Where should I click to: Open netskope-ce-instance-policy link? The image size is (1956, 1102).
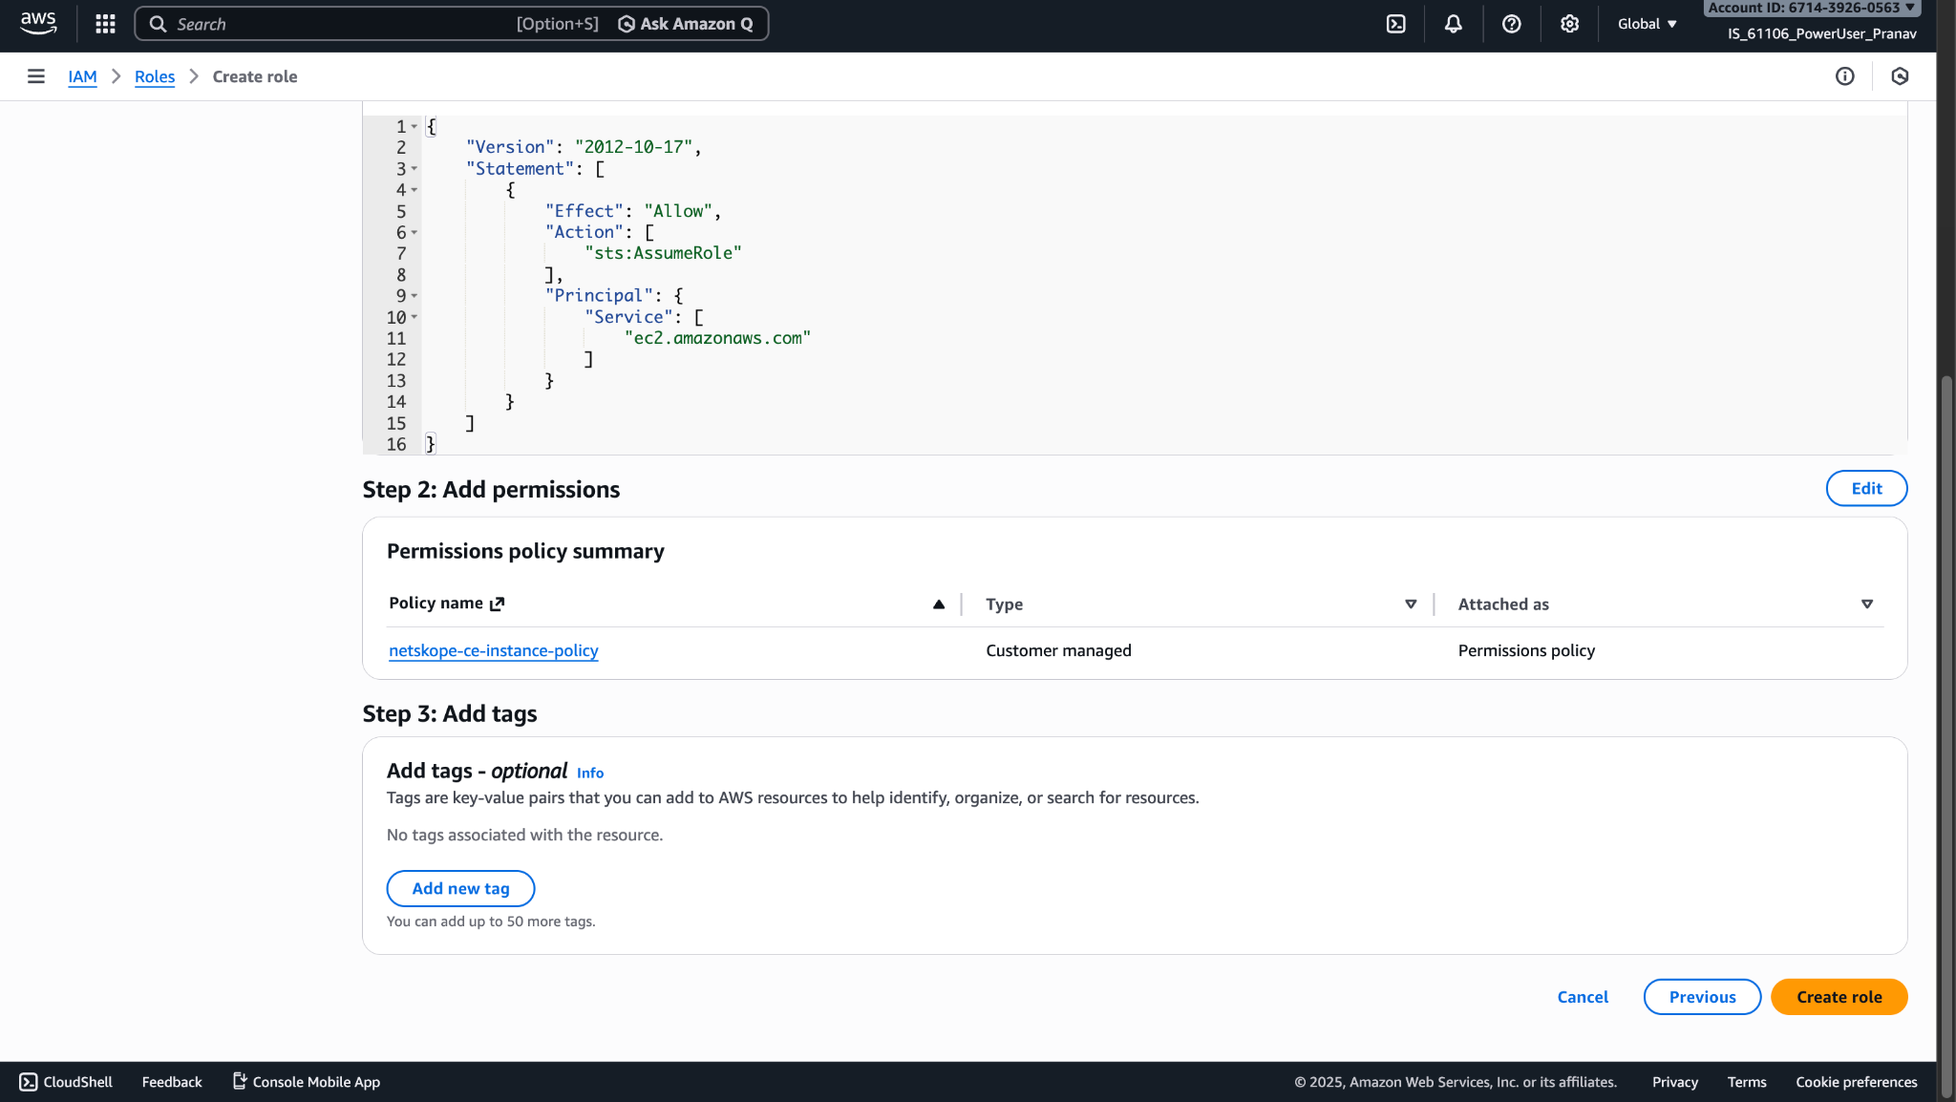494,650
